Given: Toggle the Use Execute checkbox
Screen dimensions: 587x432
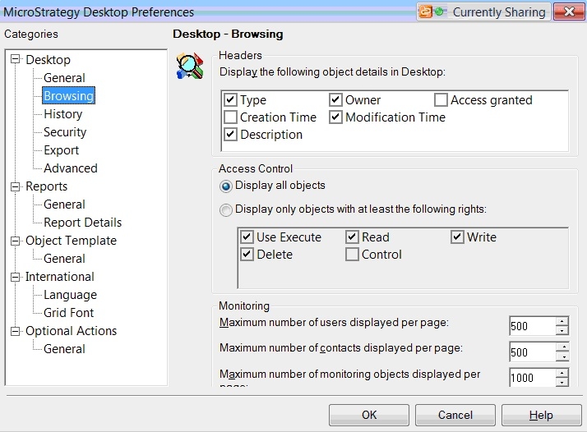Looking at the screenshot, I should (247, 237).
